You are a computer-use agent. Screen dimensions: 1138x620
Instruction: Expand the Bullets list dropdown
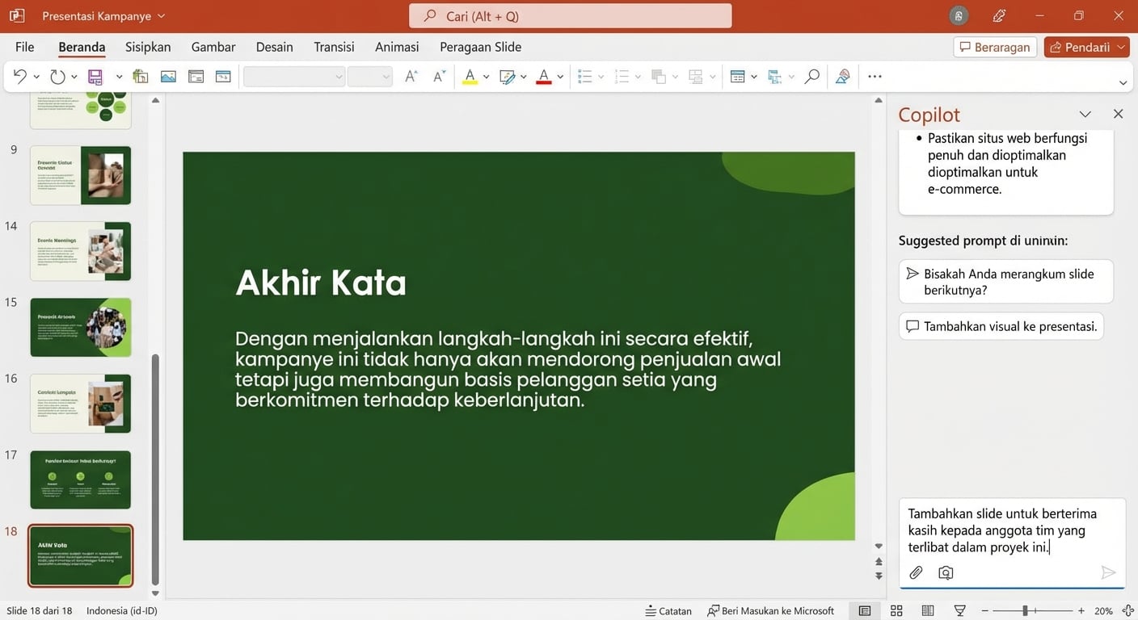tap(601, 77)
